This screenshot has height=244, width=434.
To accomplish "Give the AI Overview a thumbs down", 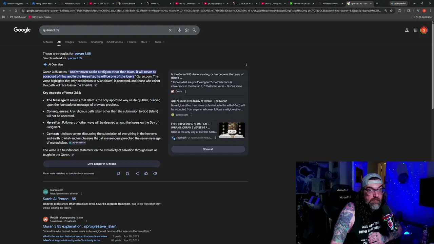I will pyautogui.click(x=155, y=174).
